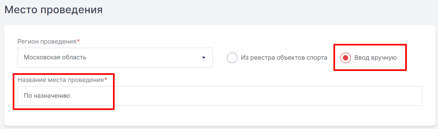Open the "Регион проведения" dropdown
The height and width of the screenshot is (129, 438).
point(115,58)
